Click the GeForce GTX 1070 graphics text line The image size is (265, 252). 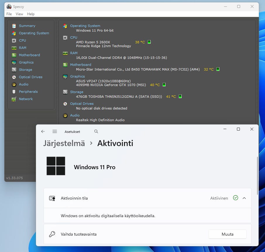[x=111, y=85]
